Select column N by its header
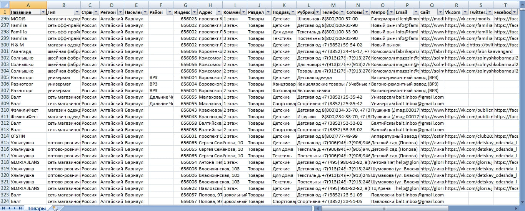Screen dimensions: 525x211 tap(358, 5)
